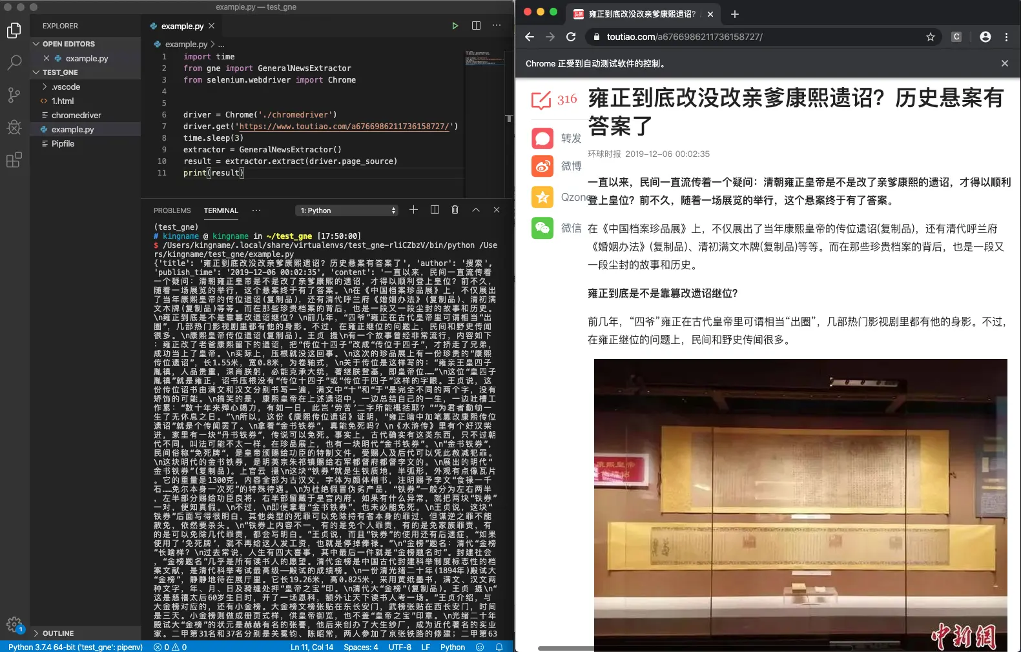This screenshot has height=652, width=1021.
Task: Share the article via 转发
Action: [x=557, y=138]
